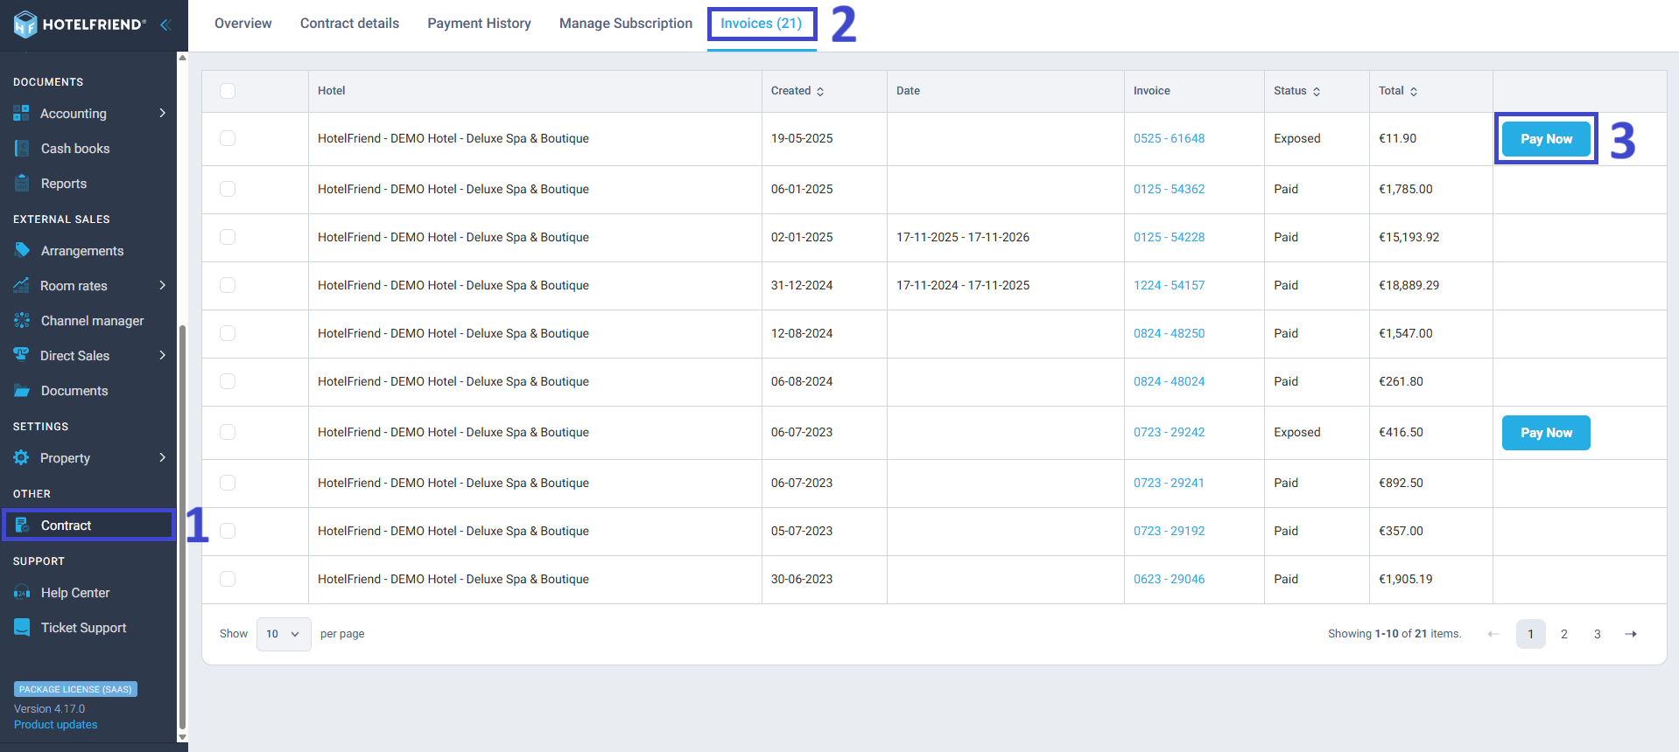Sort table by Created column arrows
This screenshot has width=1679, height=752.
[x=820, y=91]
